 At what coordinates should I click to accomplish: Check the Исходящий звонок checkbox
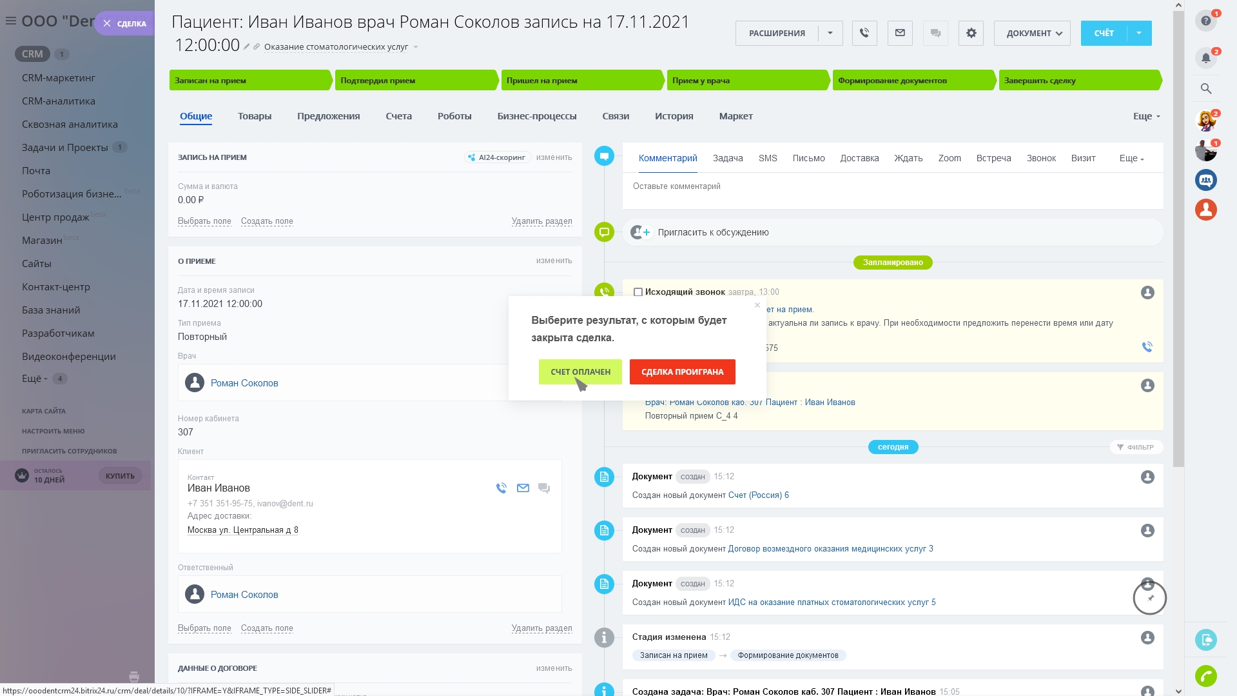click(x=638, y=292)
